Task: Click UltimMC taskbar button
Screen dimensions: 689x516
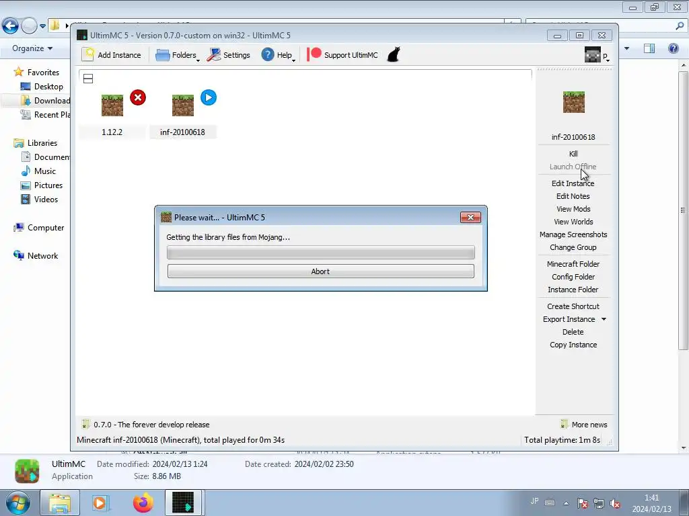Action: pyautogui.click(x=183, y=503)
